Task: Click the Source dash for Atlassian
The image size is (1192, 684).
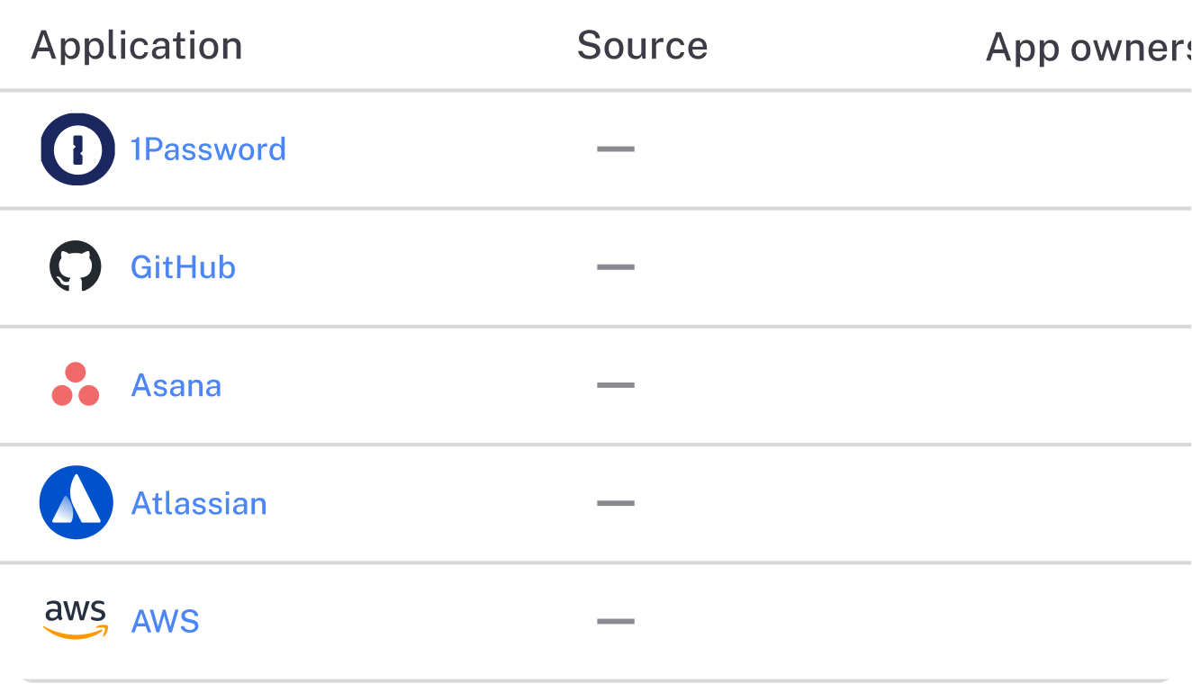Action: [x=616, y=503]
